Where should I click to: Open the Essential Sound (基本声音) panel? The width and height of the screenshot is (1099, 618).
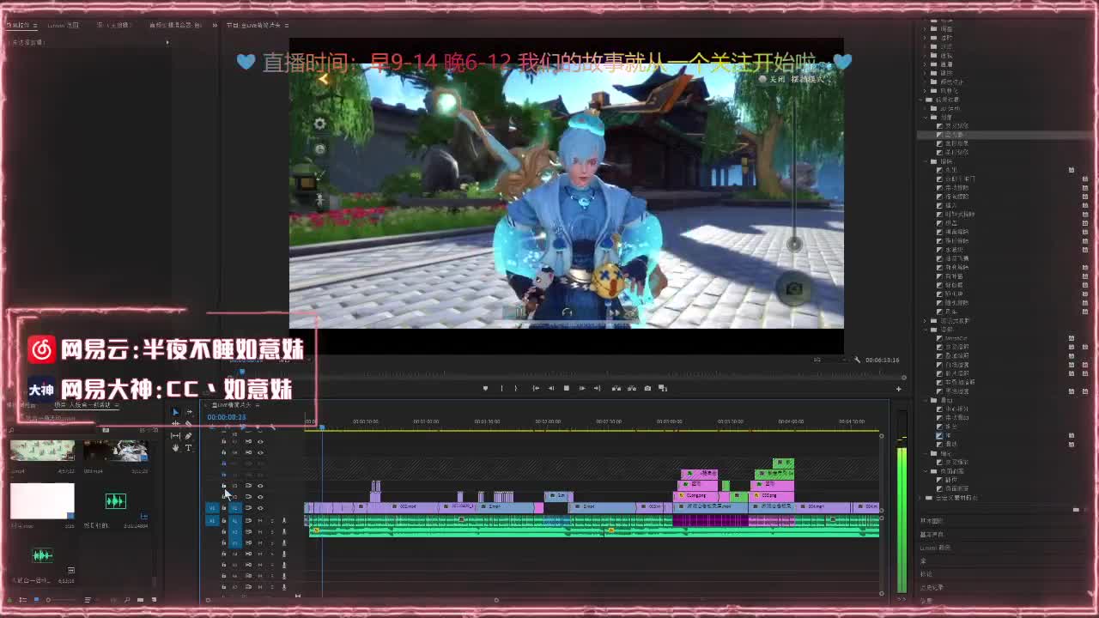coord(931,534)
